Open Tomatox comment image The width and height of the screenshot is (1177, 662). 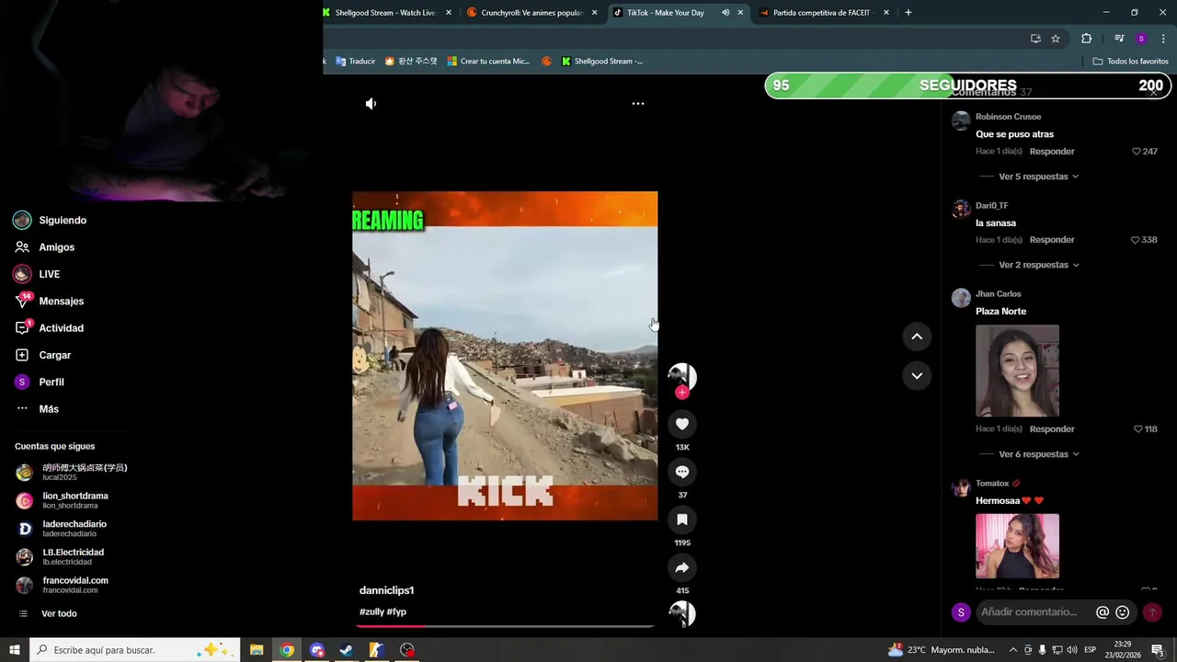pos(1017,546)
